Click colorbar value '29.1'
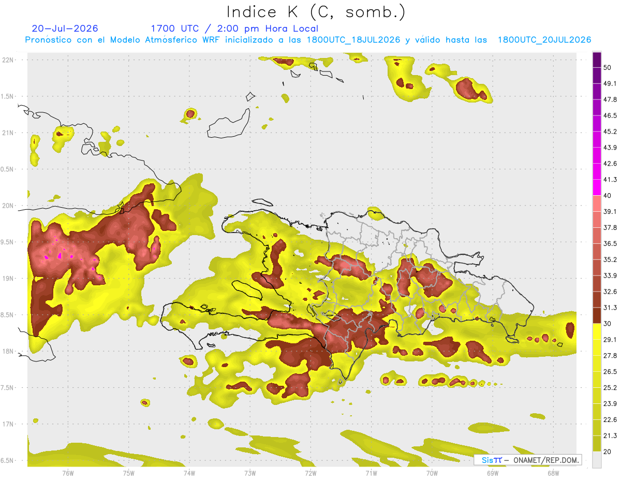Screen dimensions: 621x480 (x=610, y=340)
